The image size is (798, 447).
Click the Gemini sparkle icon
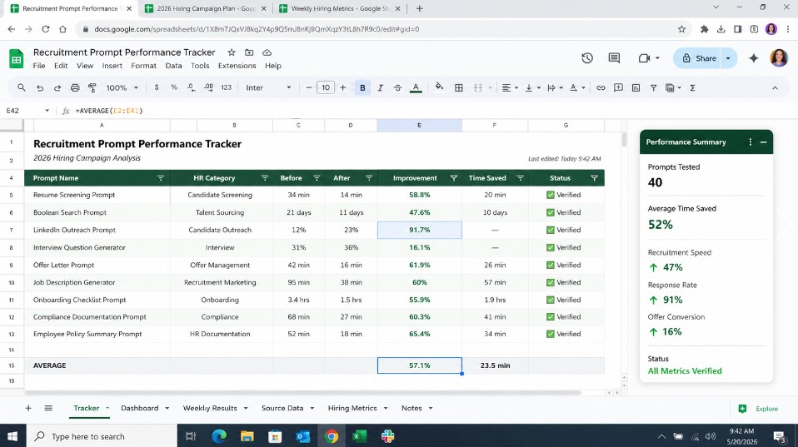coord(754,58)
